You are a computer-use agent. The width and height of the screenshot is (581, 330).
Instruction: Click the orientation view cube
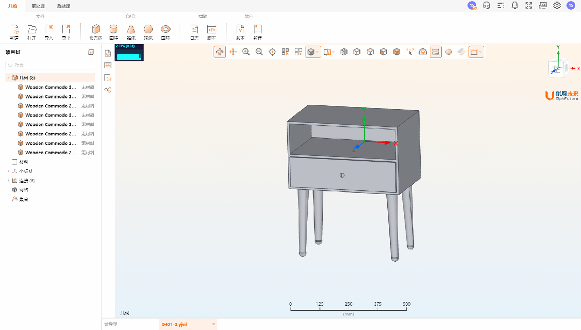coord(558,68)
